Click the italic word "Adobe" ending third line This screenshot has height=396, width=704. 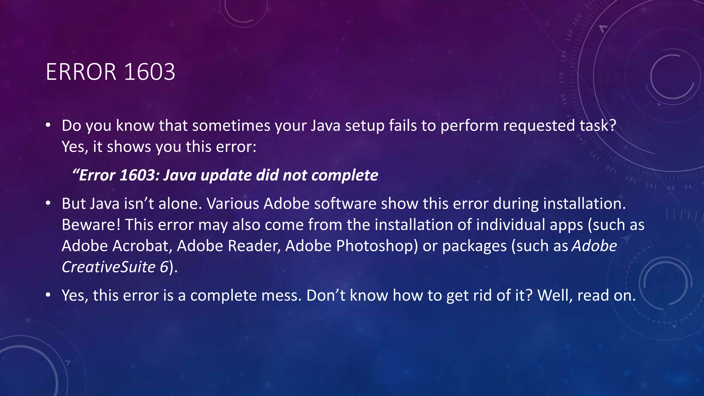pyautogui.click(x=594, y=246)
